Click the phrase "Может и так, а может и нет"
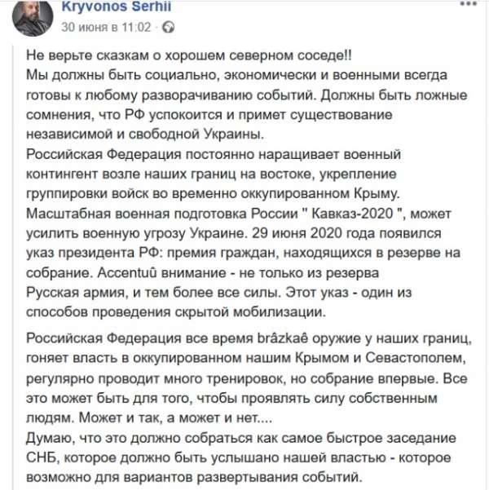Screen dimensions: 489x490 (149, 418)
